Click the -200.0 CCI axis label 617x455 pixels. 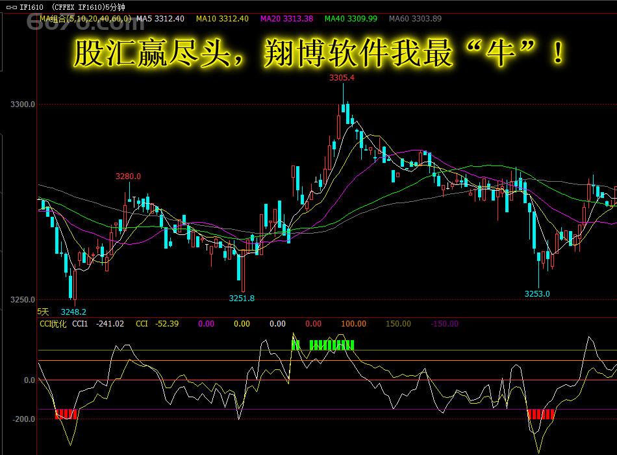pyautogui.click(x=23, y=419)
